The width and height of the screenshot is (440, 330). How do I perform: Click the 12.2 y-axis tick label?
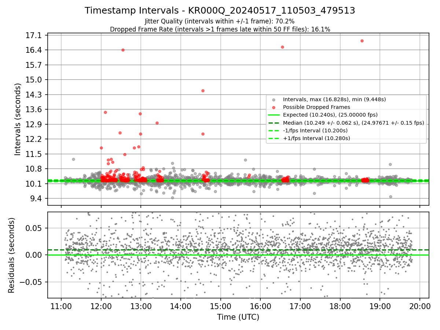pos(34,139)
